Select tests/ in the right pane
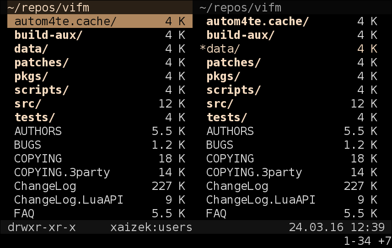 pyautogui.click(x=292, y=117)
